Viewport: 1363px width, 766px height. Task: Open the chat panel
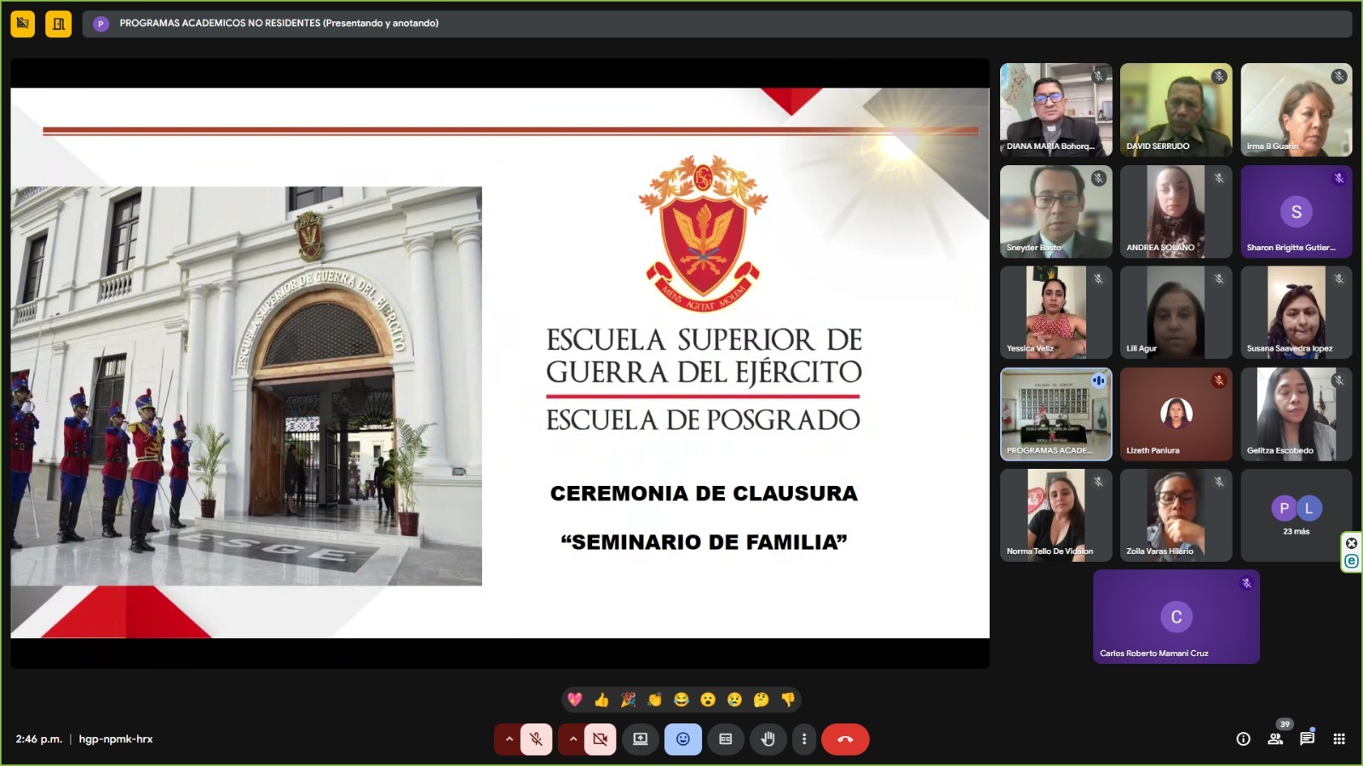[x=1307, y=739]
